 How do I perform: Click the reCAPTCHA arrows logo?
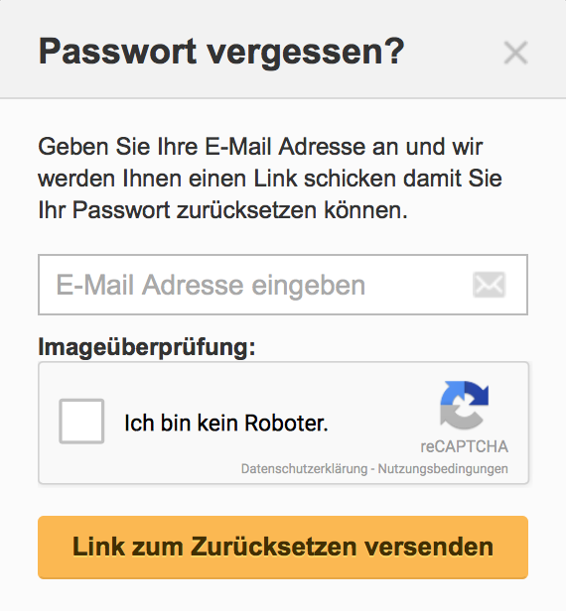464,405
